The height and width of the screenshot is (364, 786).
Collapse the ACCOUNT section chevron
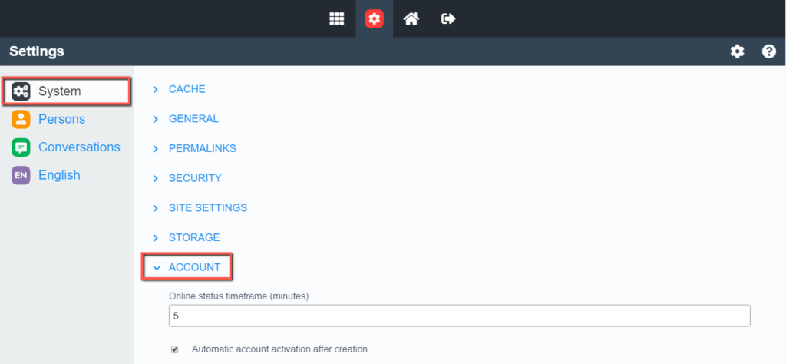tap(157, 268)
